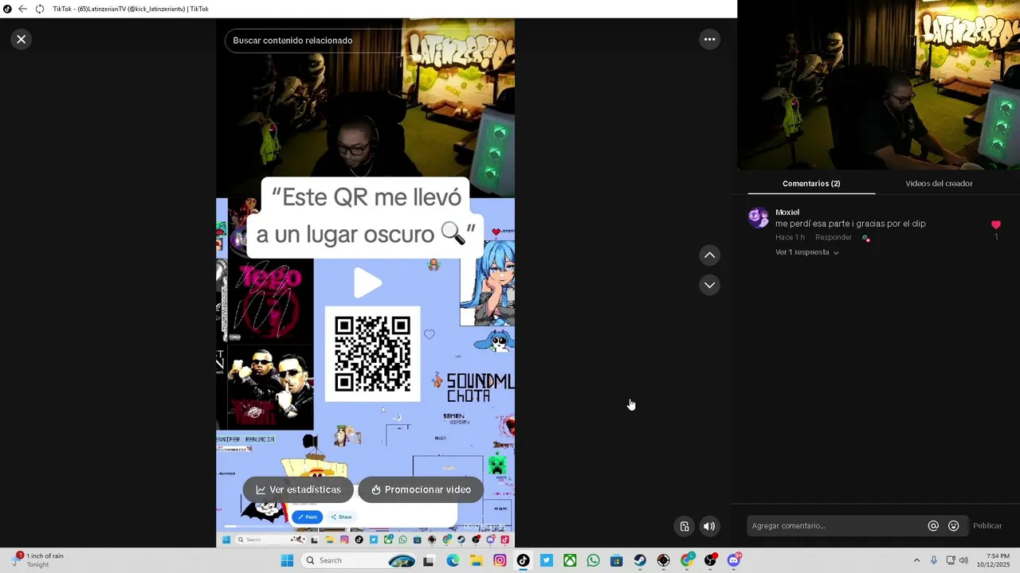Viewport: 1020px width, 573px height.
Task: Open File Explorer from taskbar
Action: [x=477, y=560]
